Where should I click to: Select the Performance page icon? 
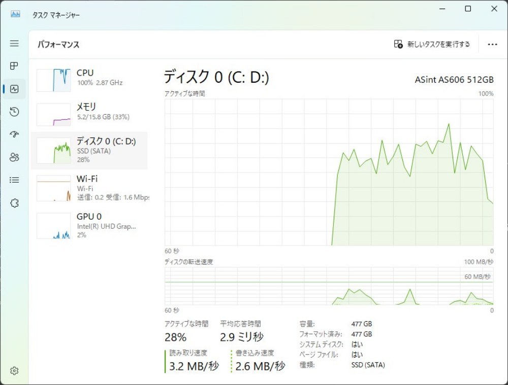pos(14,89)
